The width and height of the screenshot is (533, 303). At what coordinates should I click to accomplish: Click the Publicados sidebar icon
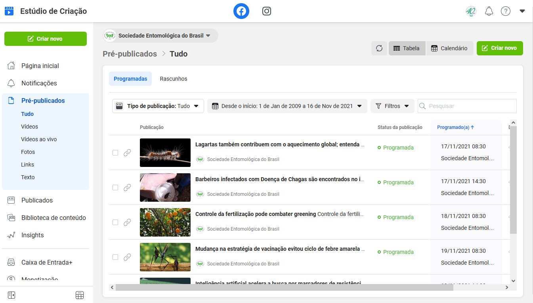[11, 200]
